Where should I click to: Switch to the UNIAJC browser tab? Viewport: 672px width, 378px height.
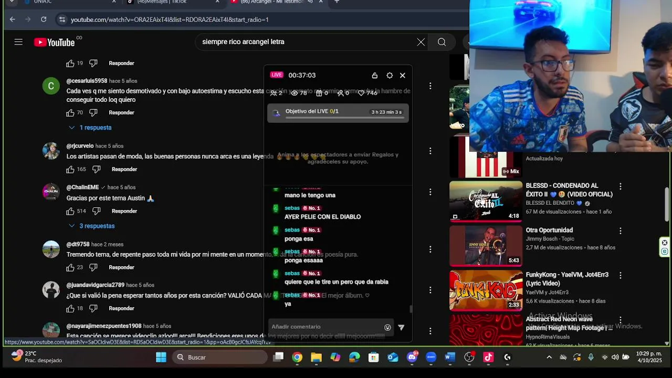[x=68, y=2]
